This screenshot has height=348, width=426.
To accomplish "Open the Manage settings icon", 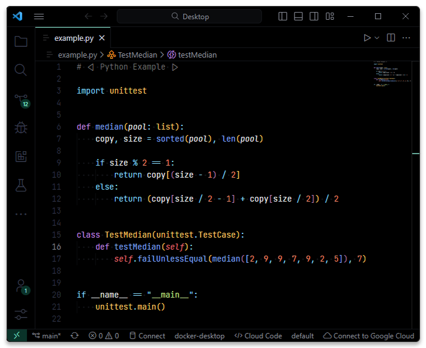I will 21,314.
